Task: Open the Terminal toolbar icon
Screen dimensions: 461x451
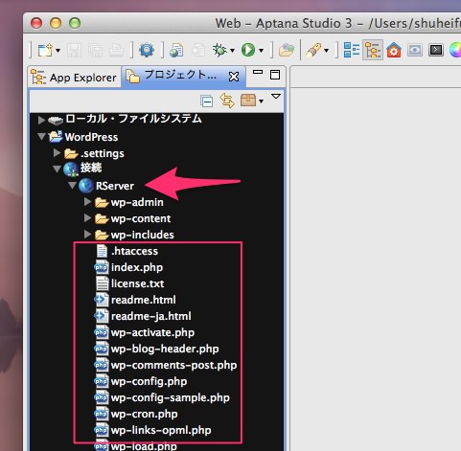Action: click(436, 50)
